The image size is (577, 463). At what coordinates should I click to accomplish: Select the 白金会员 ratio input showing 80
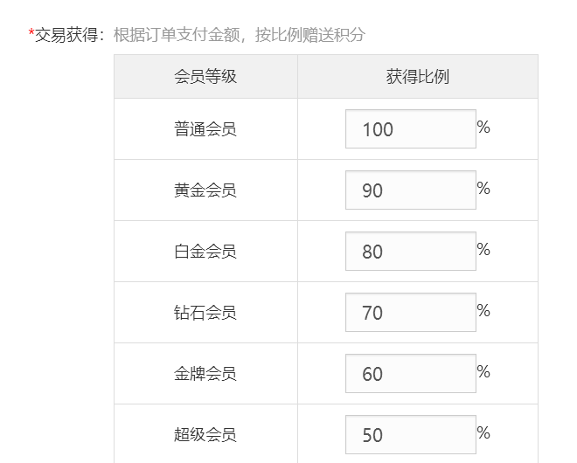(x=410, y=252)
